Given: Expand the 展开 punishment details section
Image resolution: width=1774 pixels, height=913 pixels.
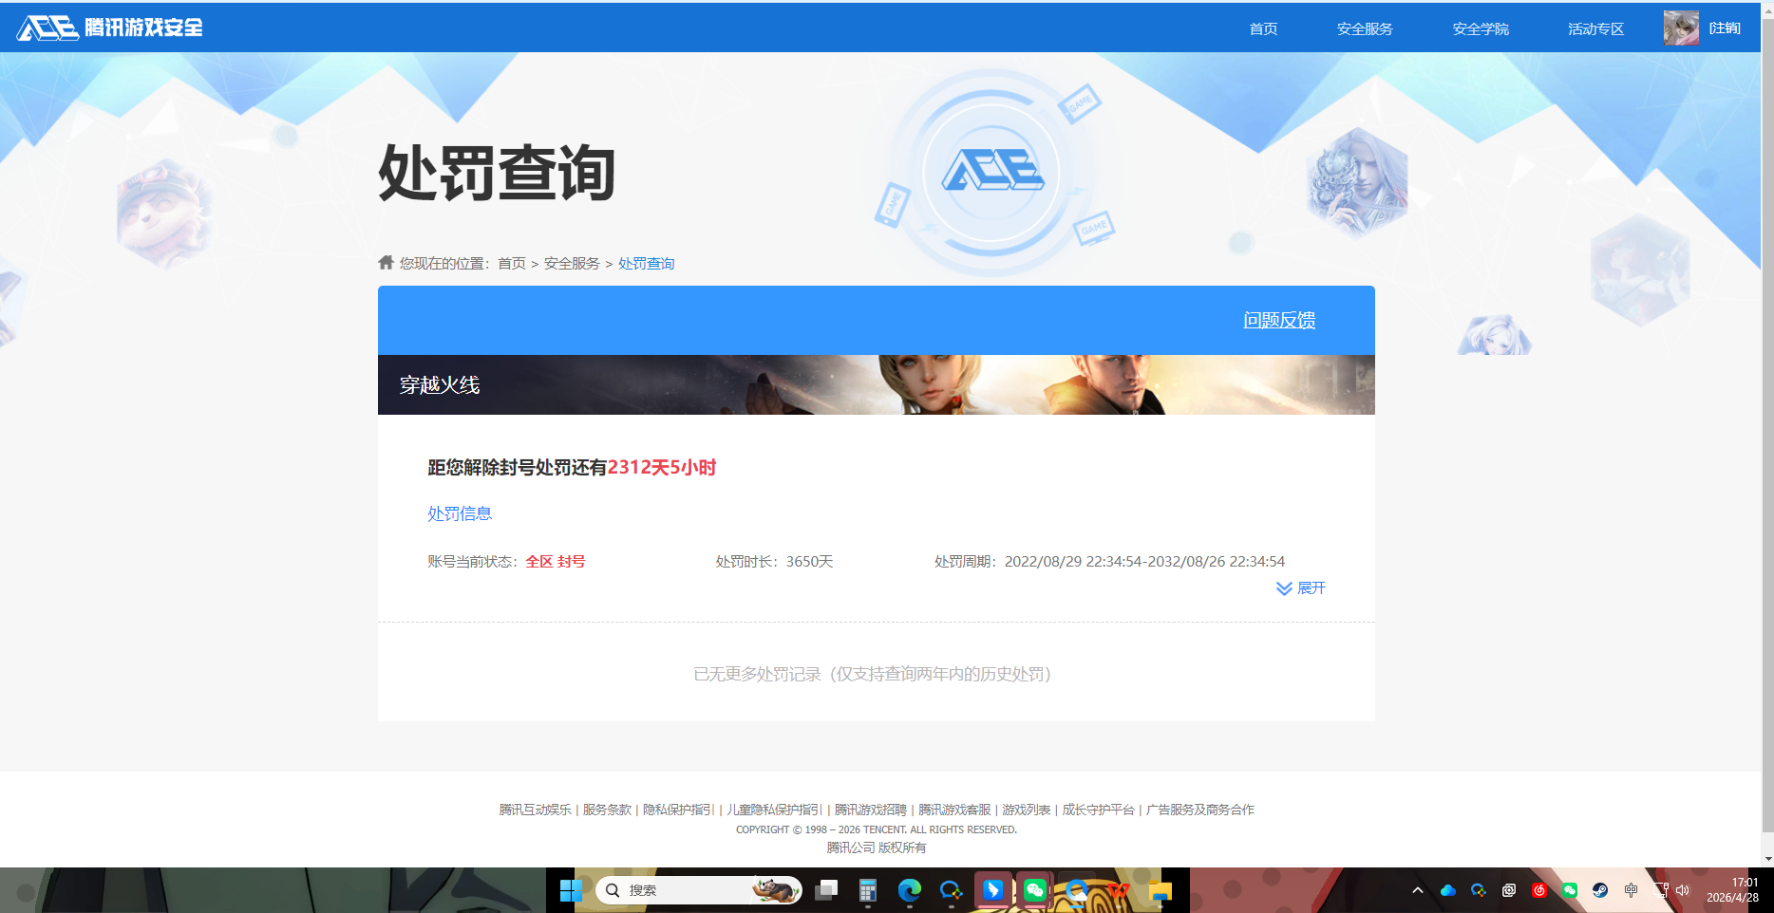Looking at the screenshot, I should coord(1301,588).
